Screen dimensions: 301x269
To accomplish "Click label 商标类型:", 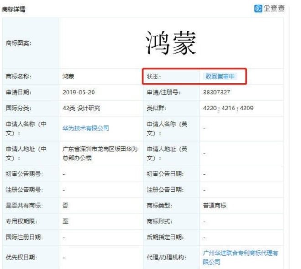I will [160, 206].
